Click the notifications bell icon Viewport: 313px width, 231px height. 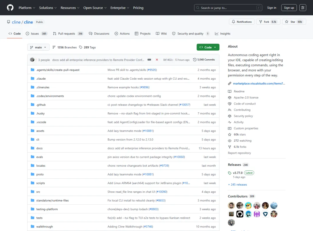click(233, 22)
